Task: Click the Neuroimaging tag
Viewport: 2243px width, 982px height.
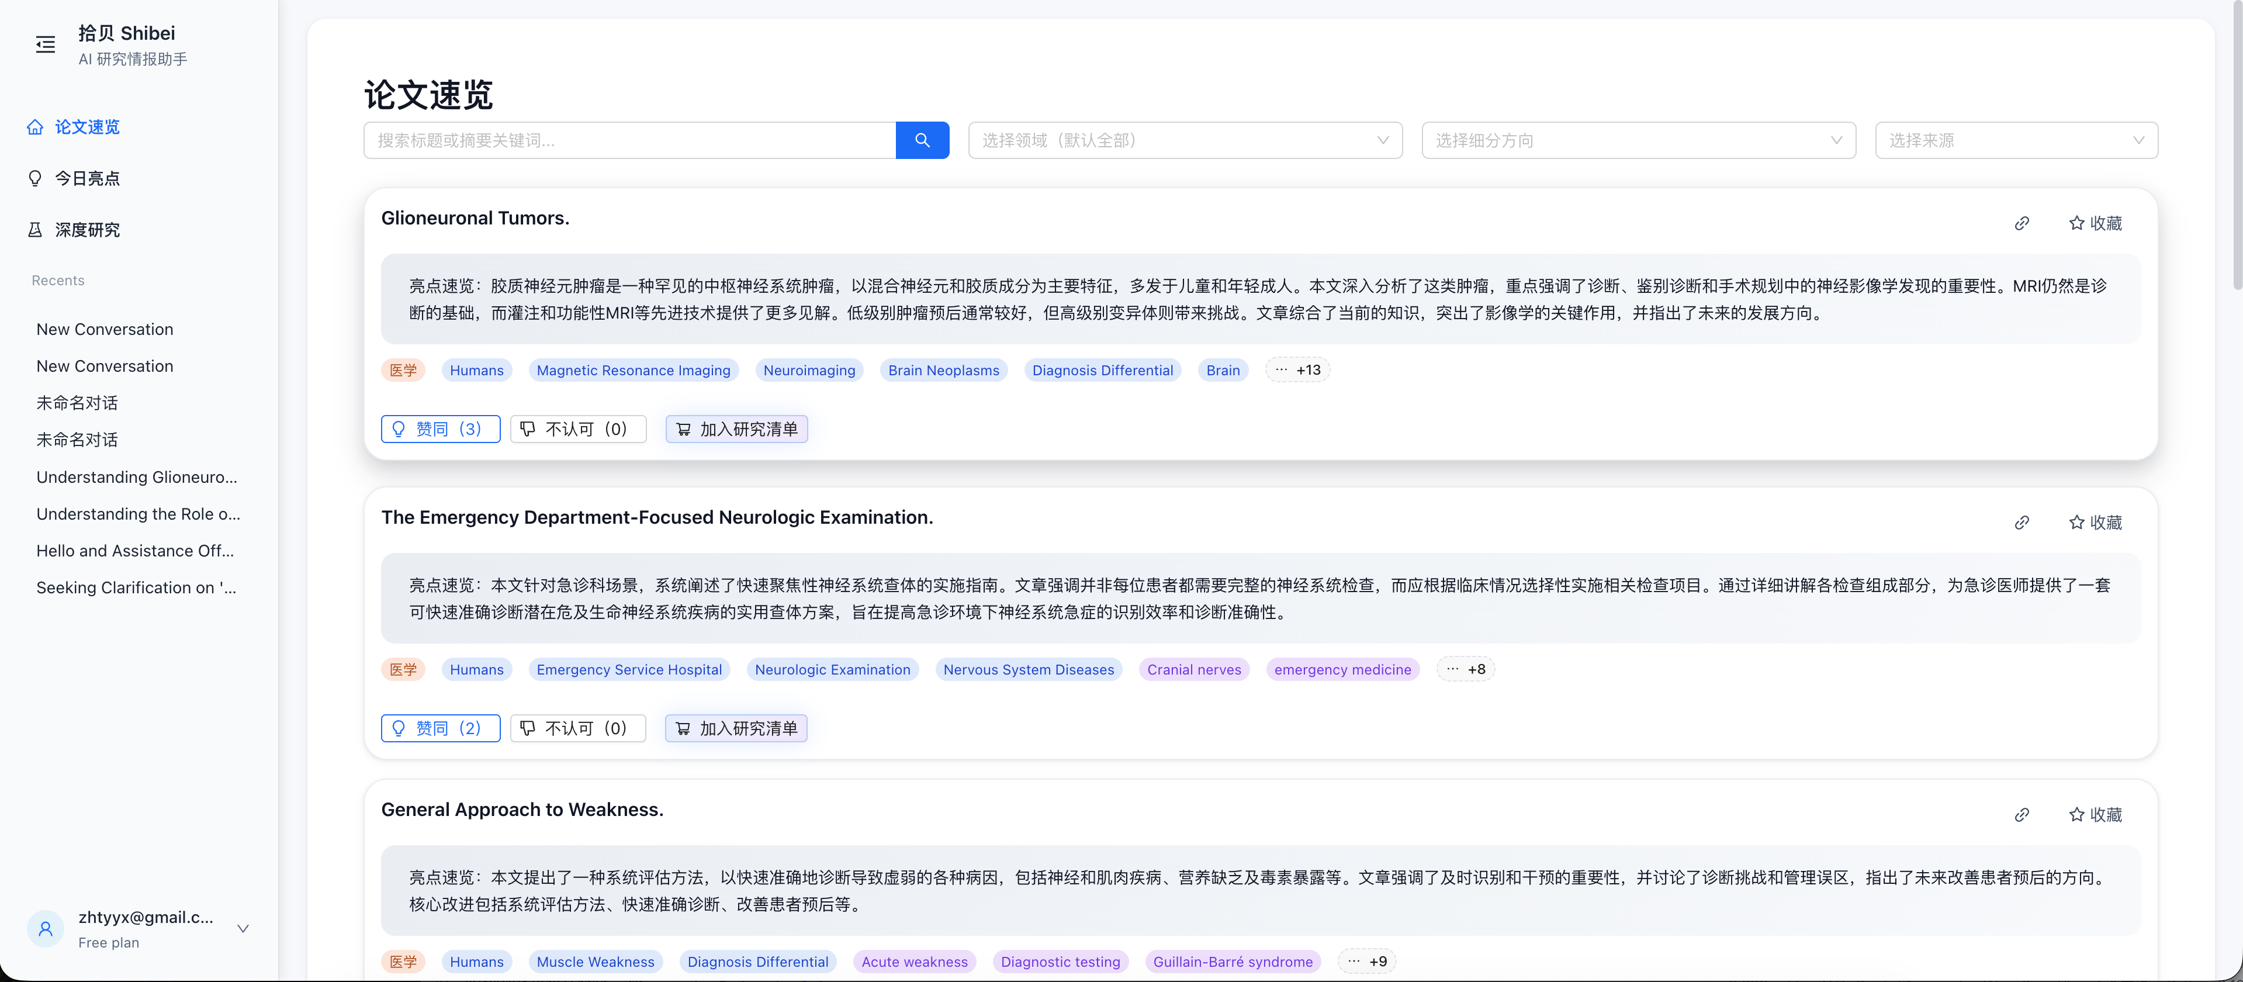Action: [x=809, y=370]
